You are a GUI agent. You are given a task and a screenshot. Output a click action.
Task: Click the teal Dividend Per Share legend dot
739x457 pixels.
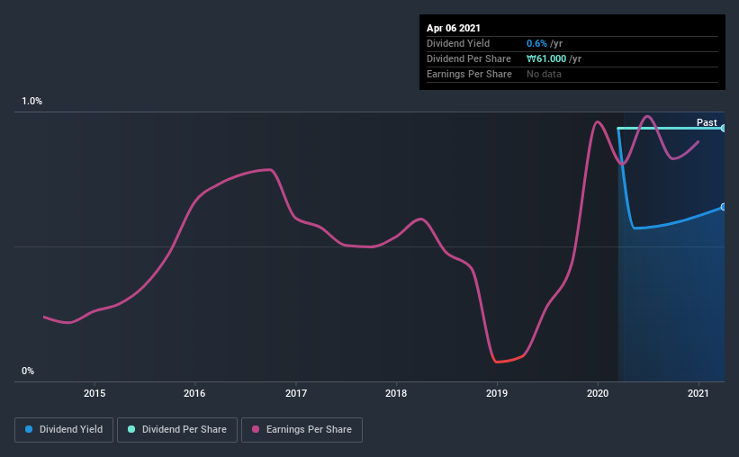tap(131, 429)
